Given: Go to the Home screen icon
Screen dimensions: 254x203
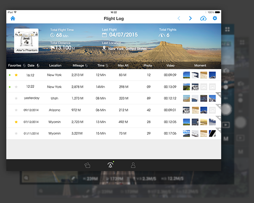Looking at the screenshot, I should 13,18.
